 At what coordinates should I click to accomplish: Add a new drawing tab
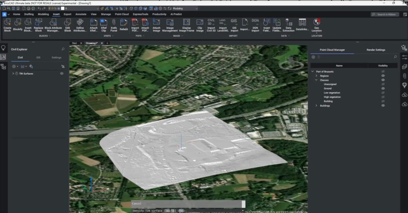tap(107, 43)
